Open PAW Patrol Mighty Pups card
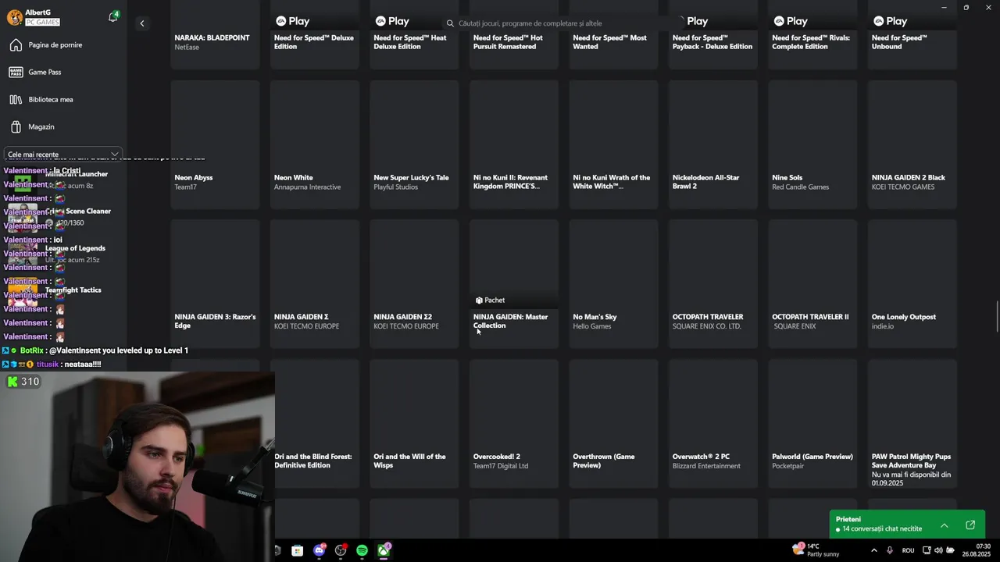1000x562 pixels. 912,424
